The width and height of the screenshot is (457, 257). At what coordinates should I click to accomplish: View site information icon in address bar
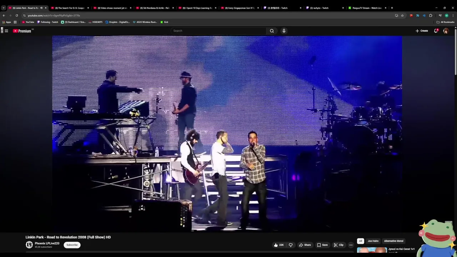(x=24, y=15)
